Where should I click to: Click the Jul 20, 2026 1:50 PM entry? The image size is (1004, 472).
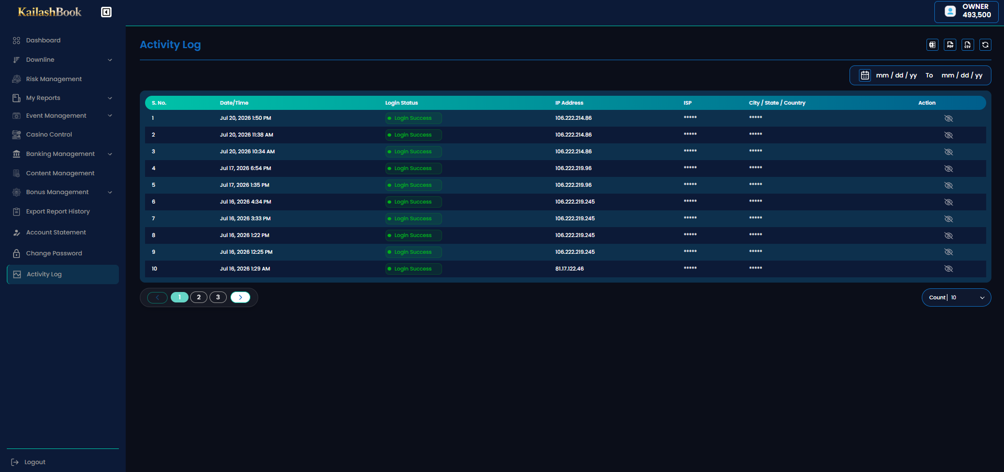pos(246,118)
